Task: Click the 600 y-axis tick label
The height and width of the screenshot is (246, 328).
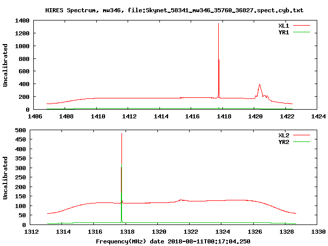Action: click(x=24, y=72)
